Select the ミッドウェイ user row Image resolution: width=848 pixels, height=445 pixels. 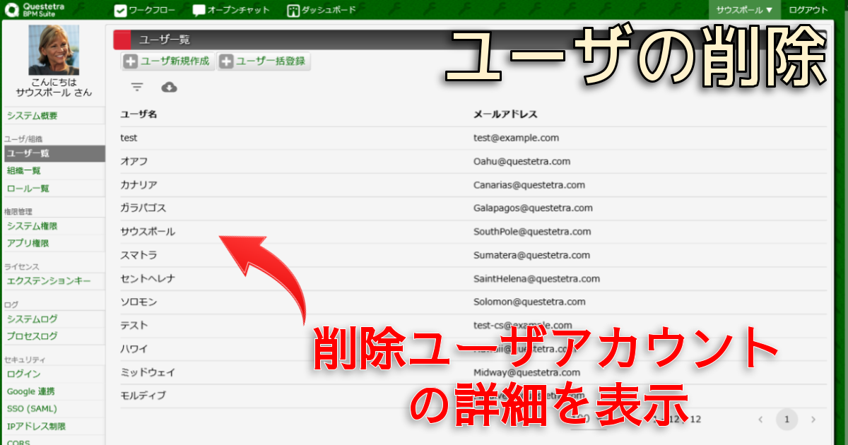(x=473, y=372)
